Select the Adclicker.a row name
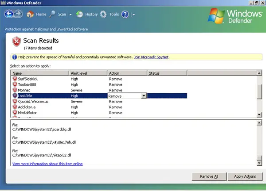Screen dimensions: 266x191 point(27,107)
